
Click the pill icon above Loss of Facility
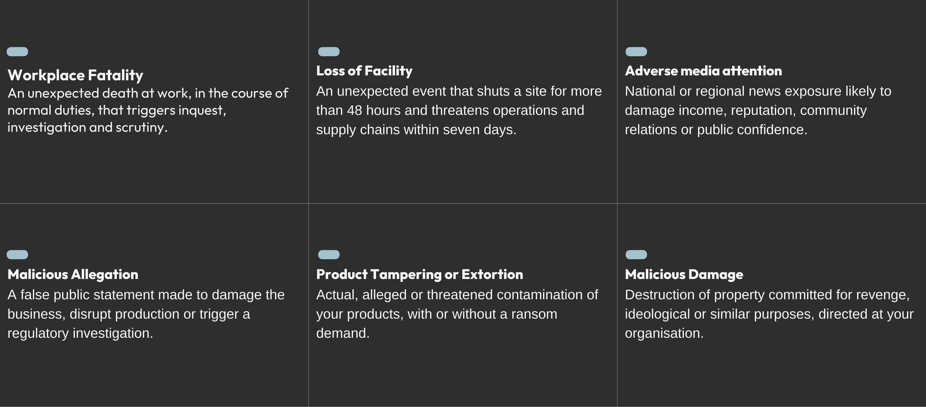tap(329, 52)
